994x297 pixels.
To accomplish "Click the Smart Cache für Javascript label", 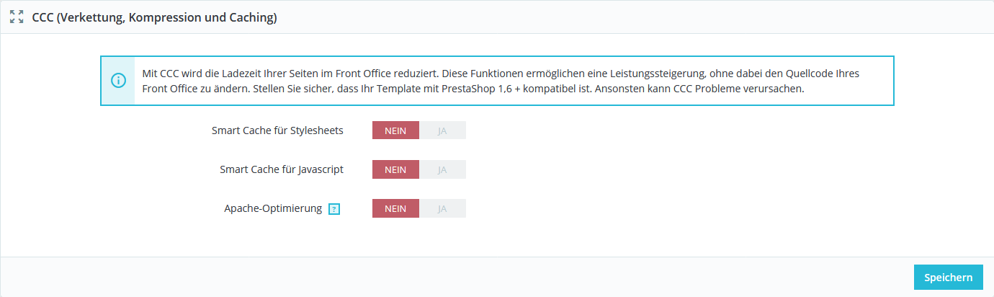I will (x=282, y=169).
